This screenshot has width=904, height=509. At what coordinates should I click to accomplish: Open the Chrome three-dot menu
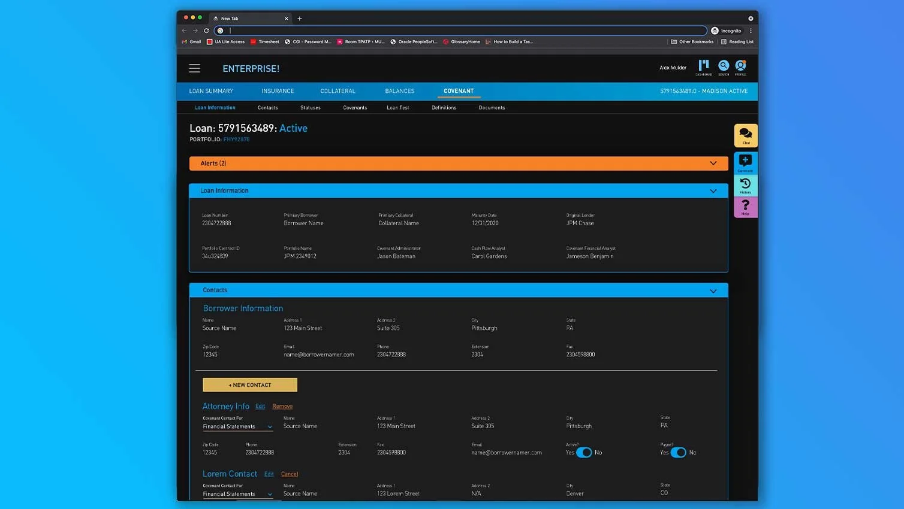(751, 31)
